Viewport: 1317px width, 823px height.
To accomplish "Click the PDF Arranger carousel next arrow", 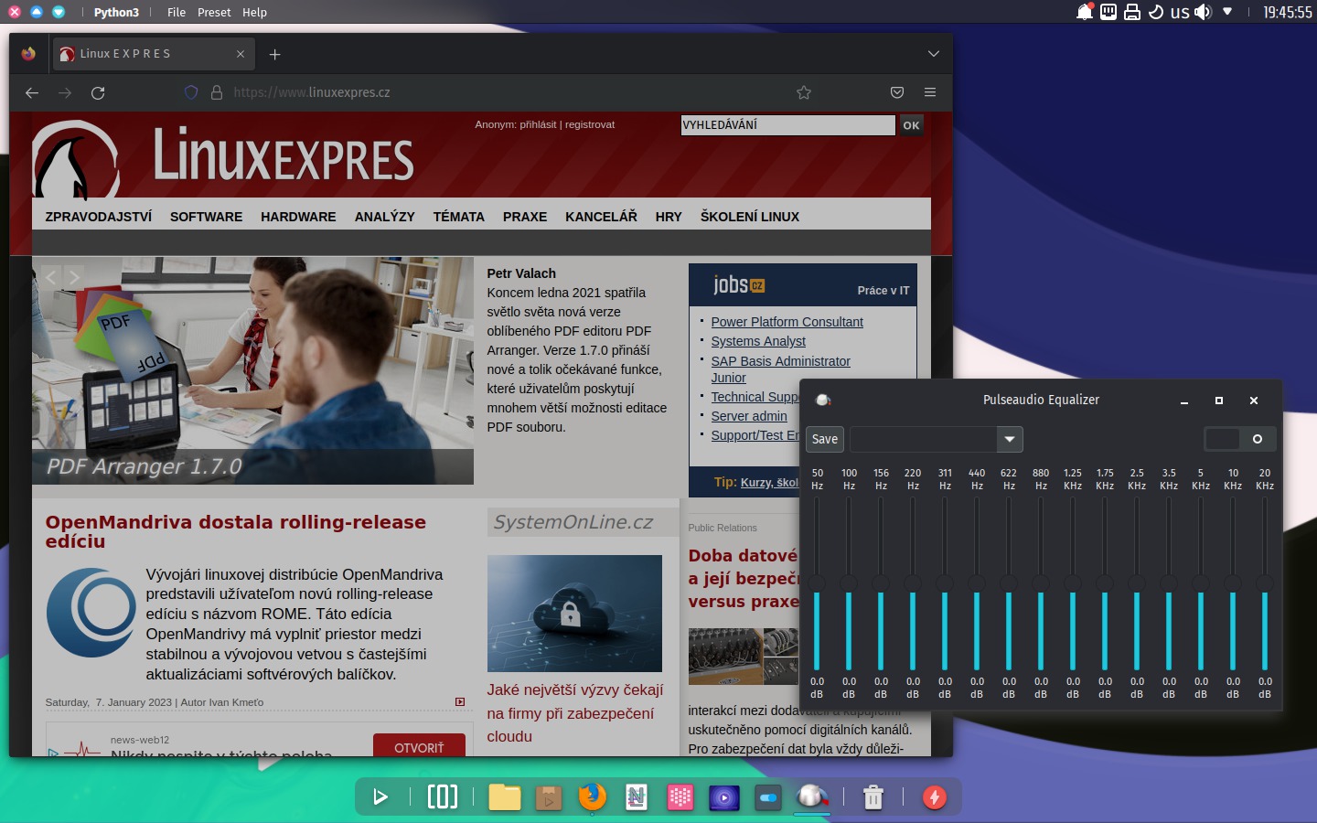I will 74,276.
